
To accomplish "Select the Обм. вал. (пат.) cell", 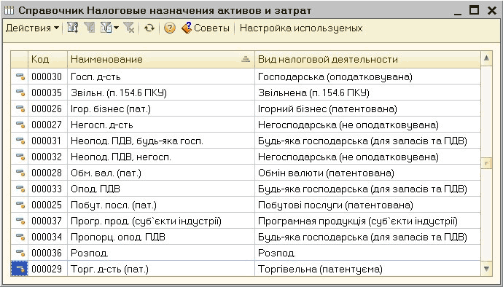I will pyautogui.click(x=161, y=173).
